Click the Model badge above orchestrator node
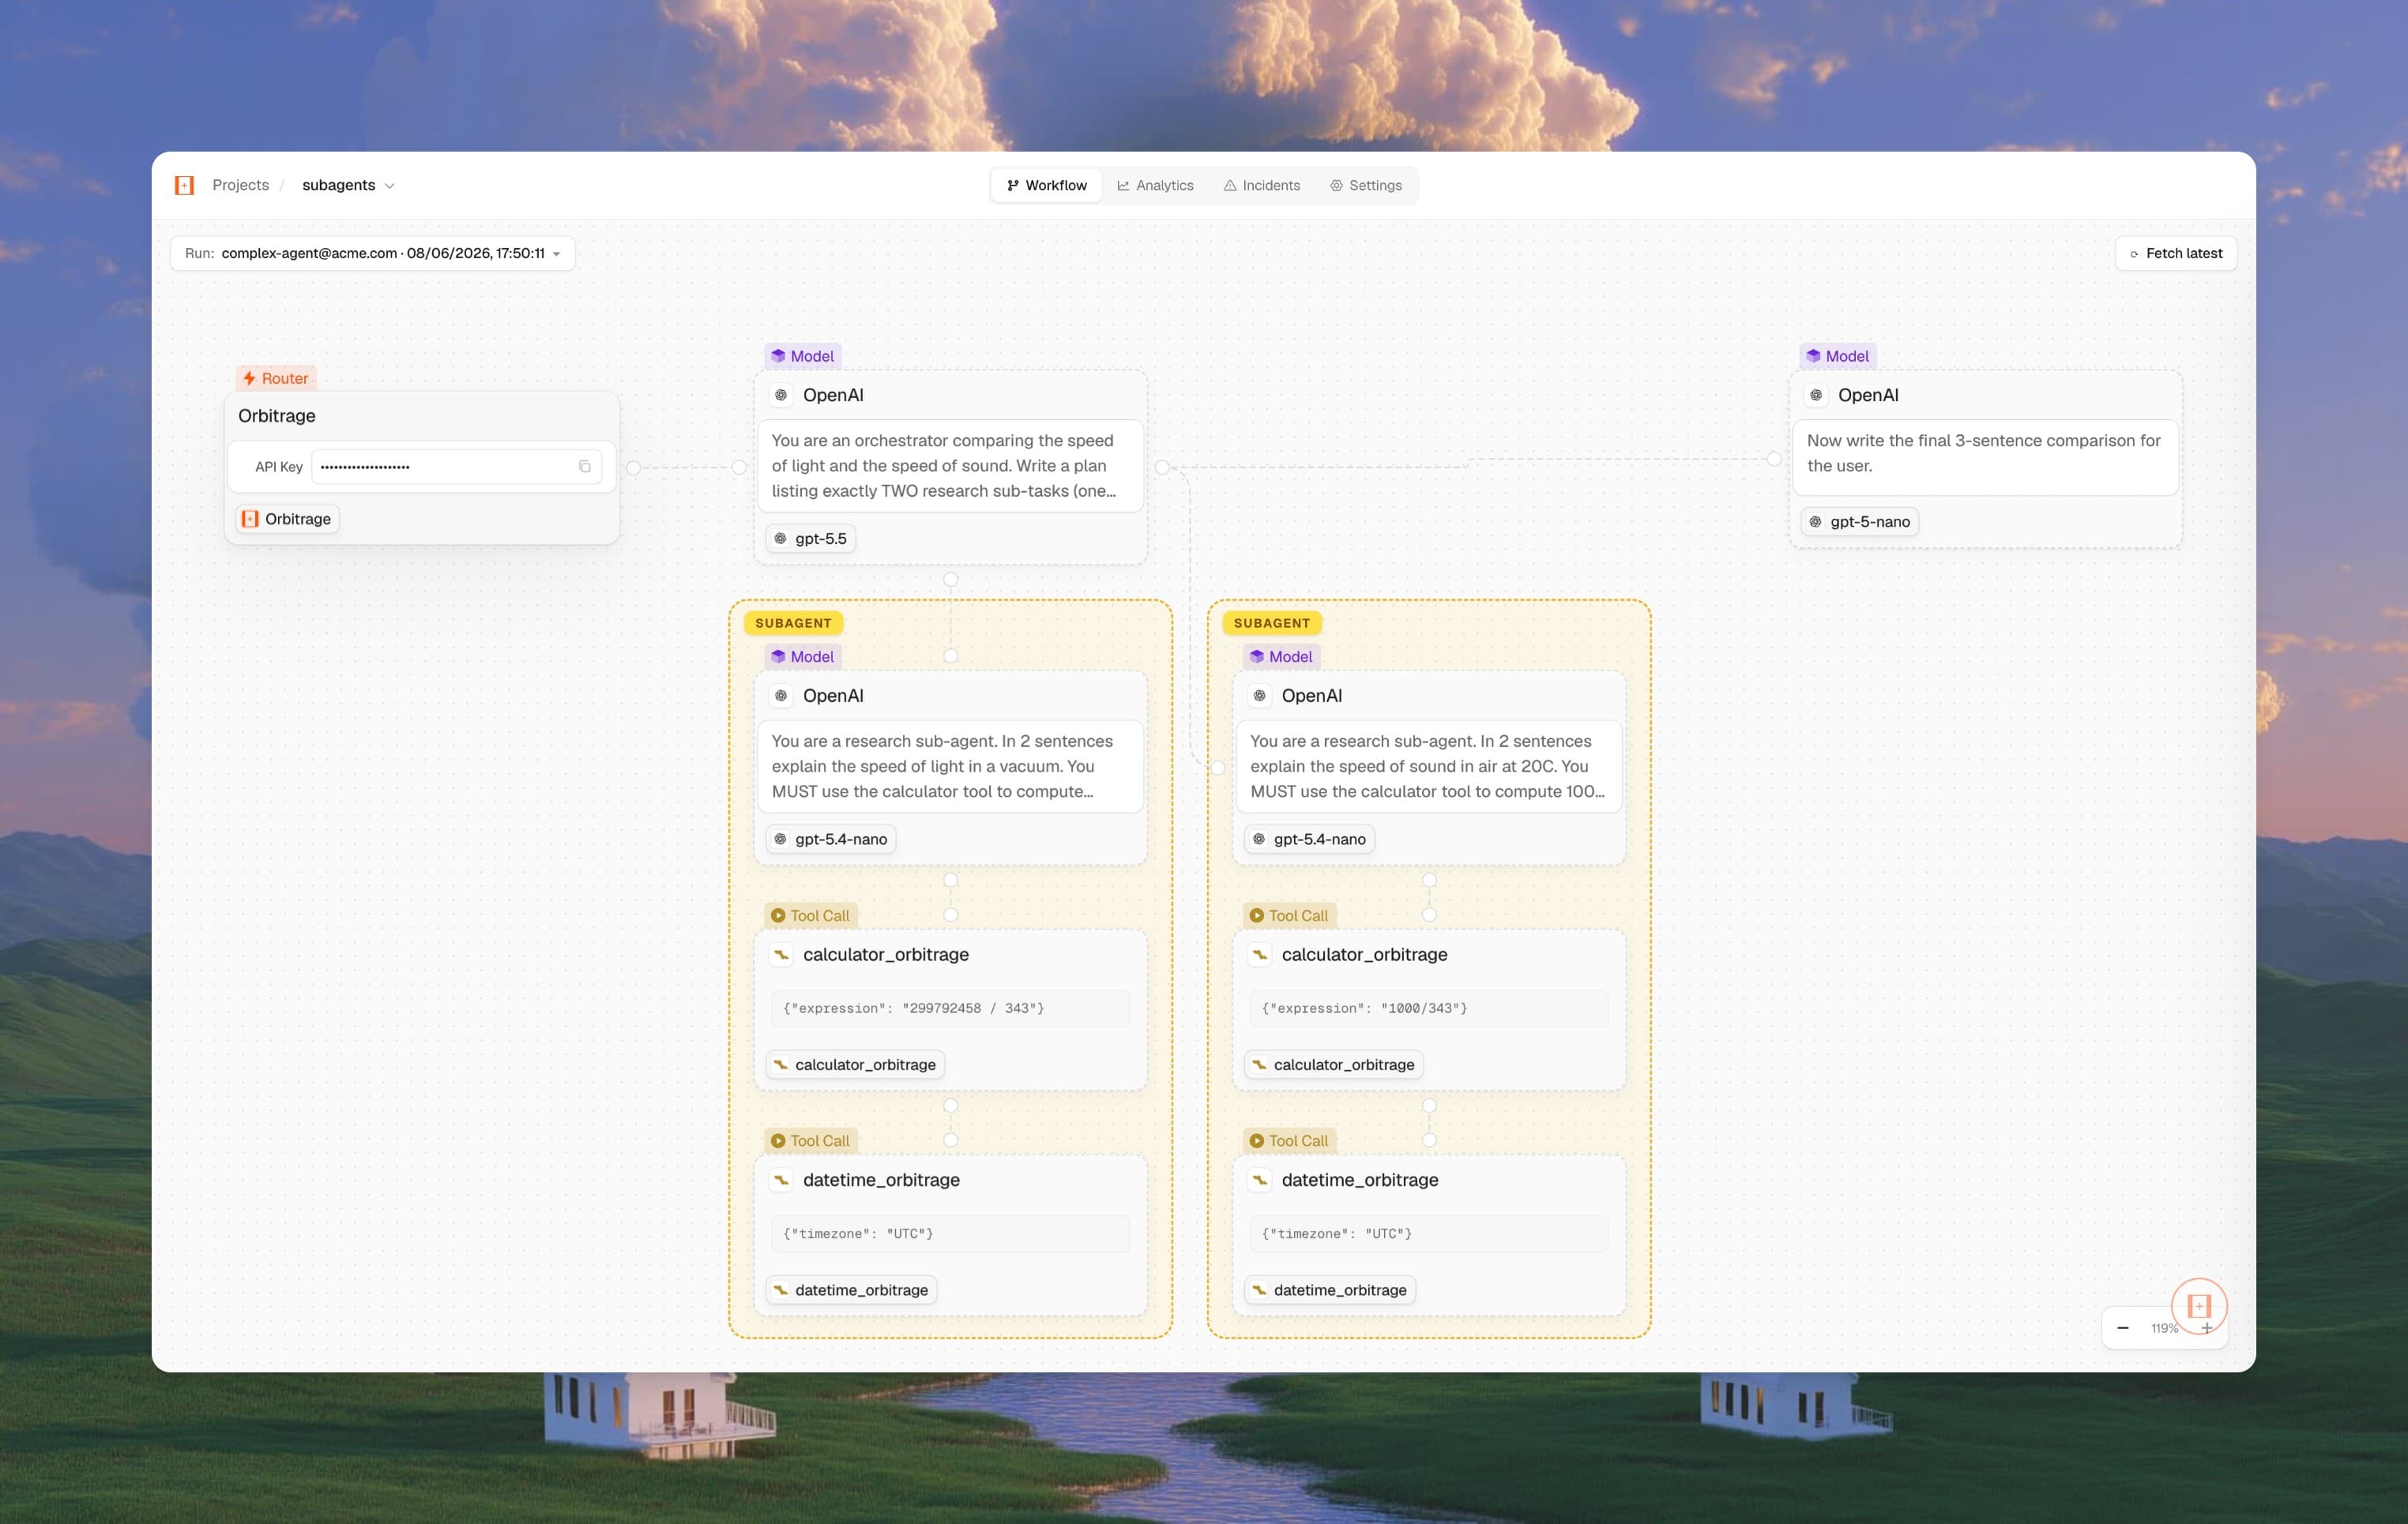Image resolution: width=2408 pixels, height=1524 pixels. click(802, 356)
